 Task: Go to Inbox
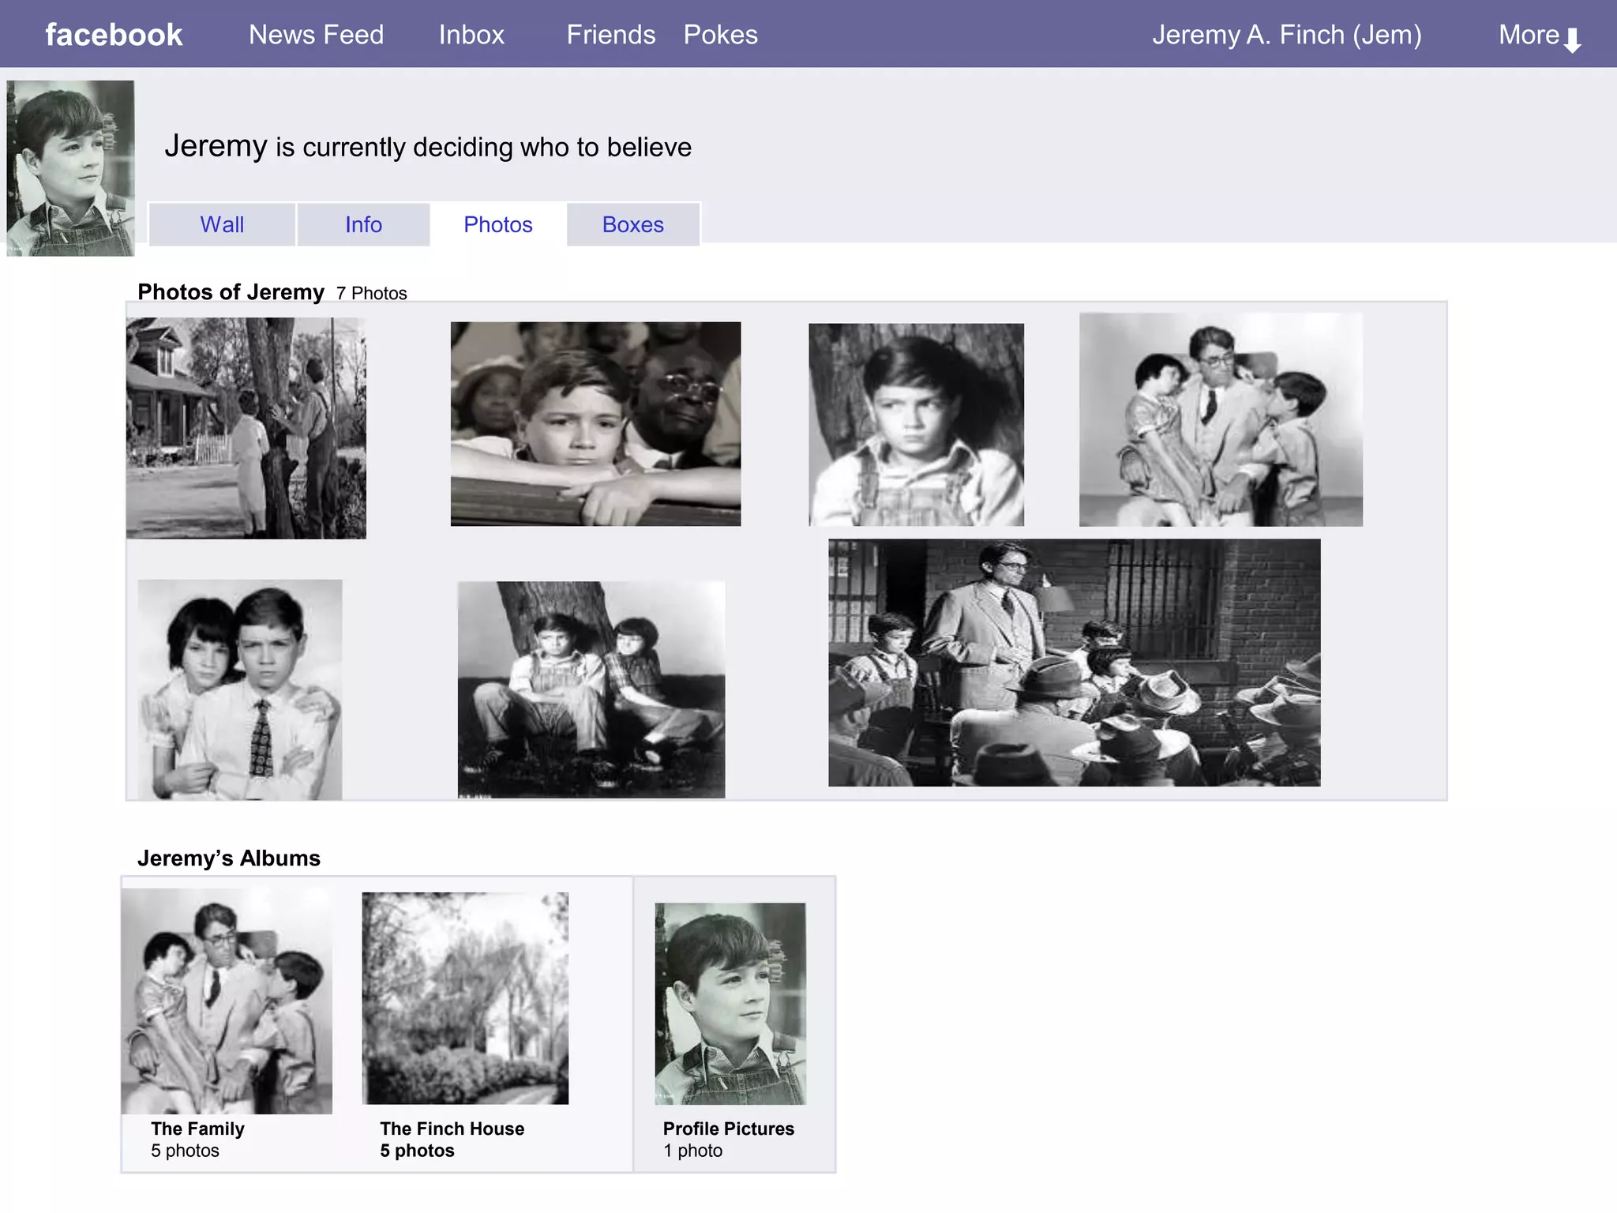coord(471,35)
